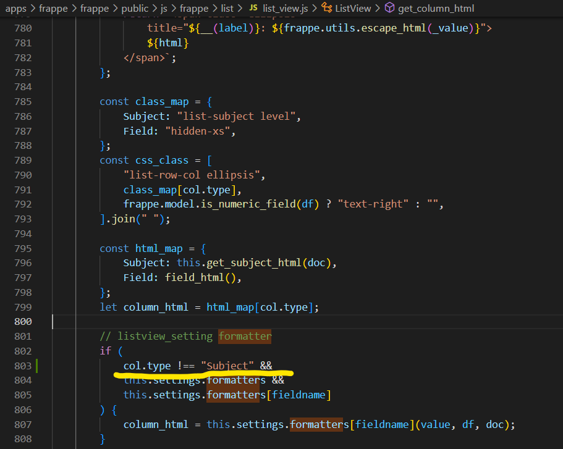Click the string "list-row-col ellipsis"
The height and width of the screenshot is (449, 563).
[x=192, y=175]
